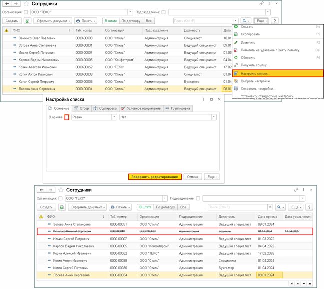Image resolution: width=324 pixels, height=289 pixels.
Task: Click Отмена button in dialog
Action: tap(193, 177)
